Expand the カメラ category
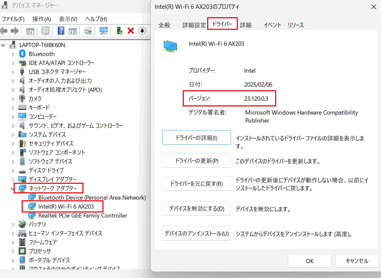 pyautogui.click(x=13, y=99)
